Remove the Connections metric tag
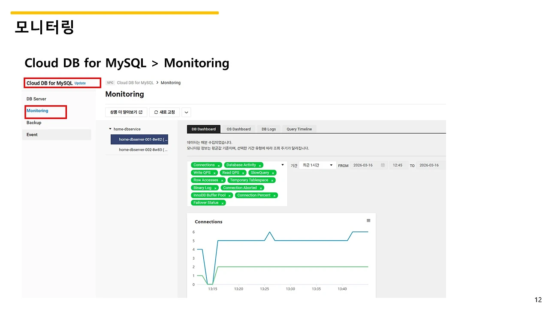The image size is (549, 309). click(x=219, y=166)
